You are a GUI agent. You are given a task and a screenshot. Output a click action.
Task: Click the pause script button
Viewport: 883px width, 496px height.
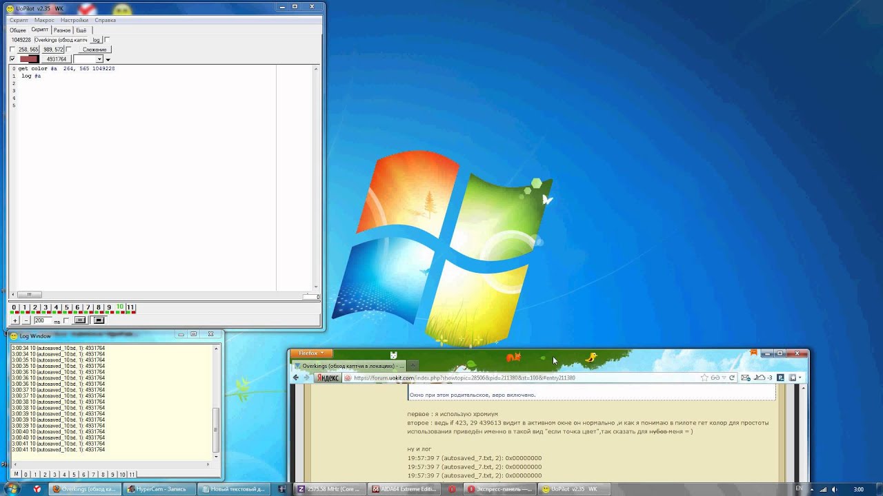pyautogui.click(x=80, y=320)
